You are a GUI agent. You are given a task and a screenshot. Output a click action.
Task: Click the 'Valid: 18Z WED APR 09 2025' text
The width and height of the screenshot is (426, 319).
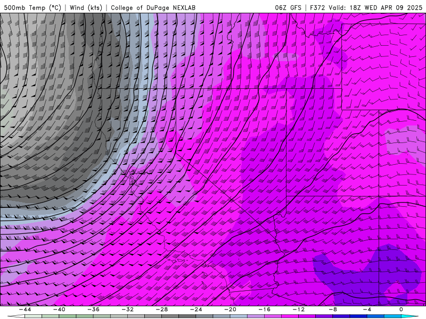375,8
